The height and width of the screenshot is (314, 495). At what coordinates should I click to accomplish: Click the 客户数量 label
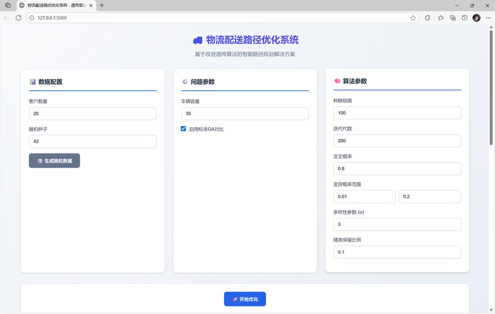[x=38, y=101]
